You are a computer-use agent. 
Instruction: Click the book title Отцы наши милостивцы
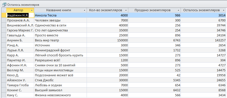[54, 70]
